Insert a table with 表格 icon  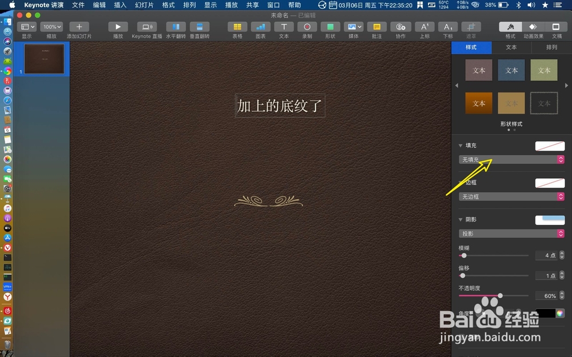[x=237, y=27]
